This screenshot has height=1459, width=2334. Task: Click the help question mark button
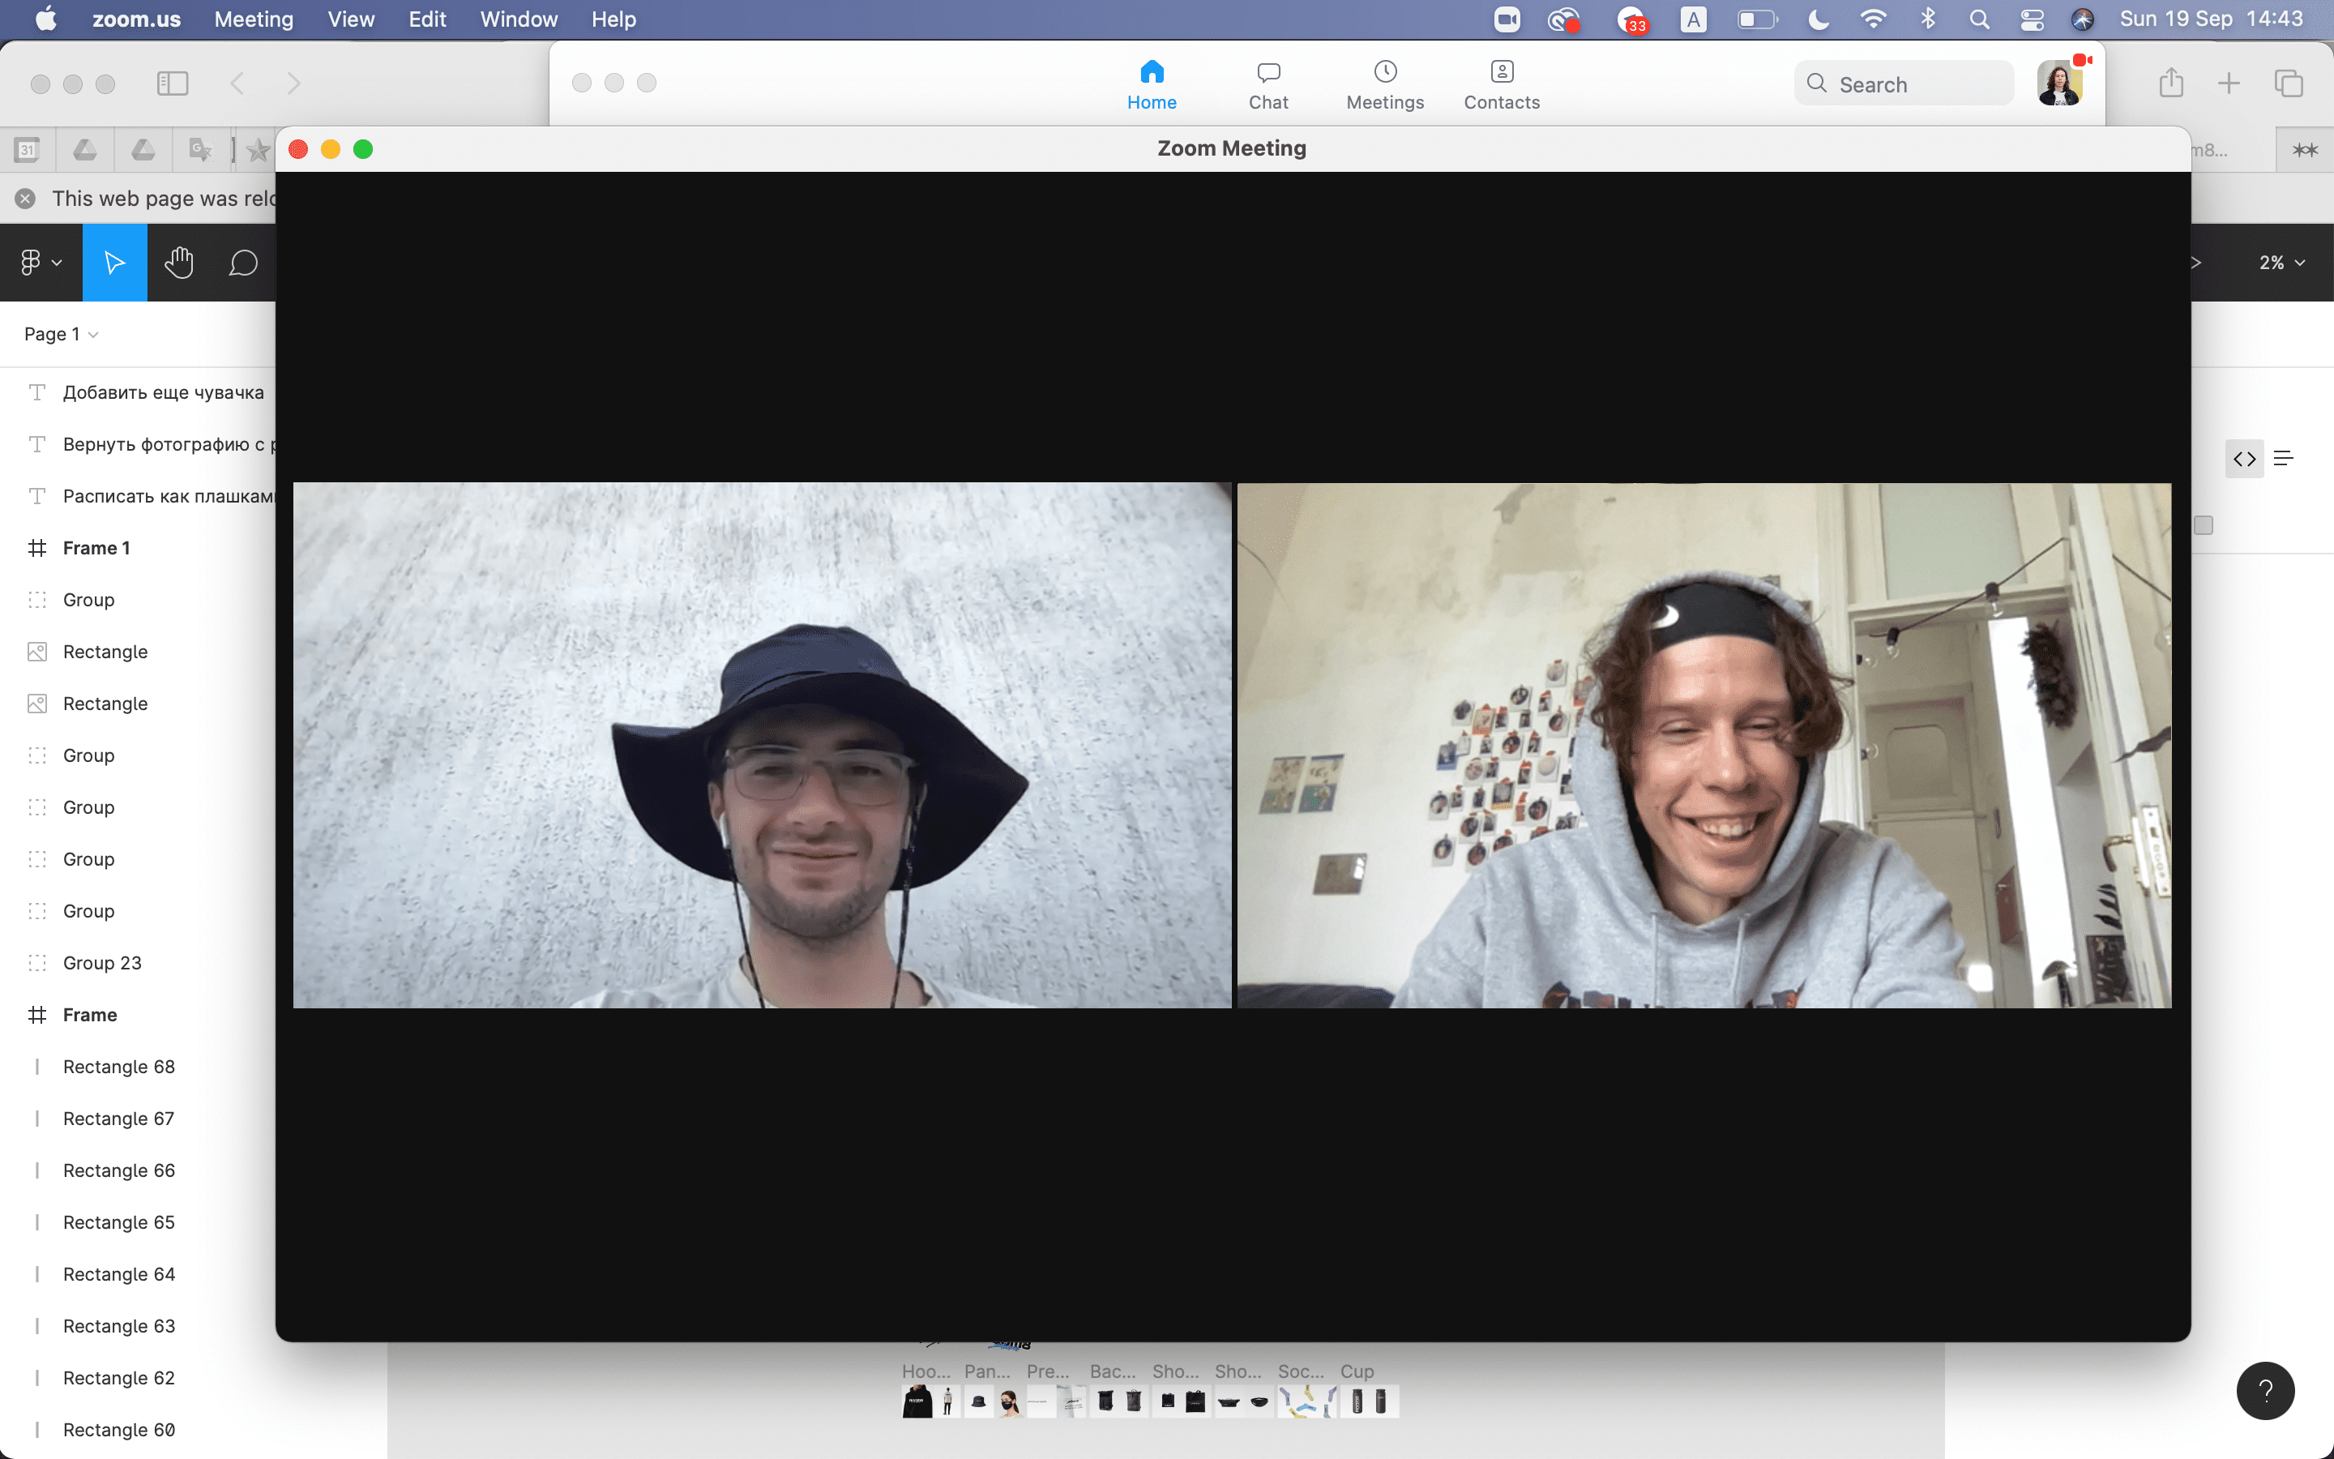[2264, 1389]
